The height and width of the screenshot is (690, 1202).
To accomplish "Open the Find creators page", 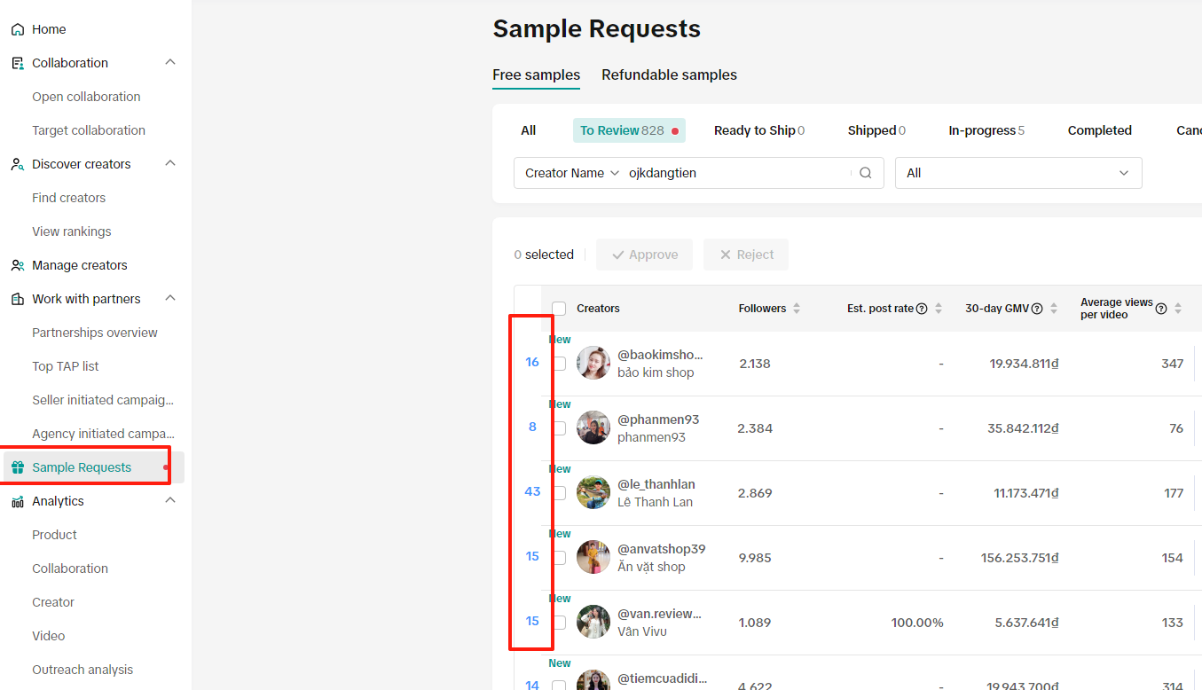I will 69,198.
